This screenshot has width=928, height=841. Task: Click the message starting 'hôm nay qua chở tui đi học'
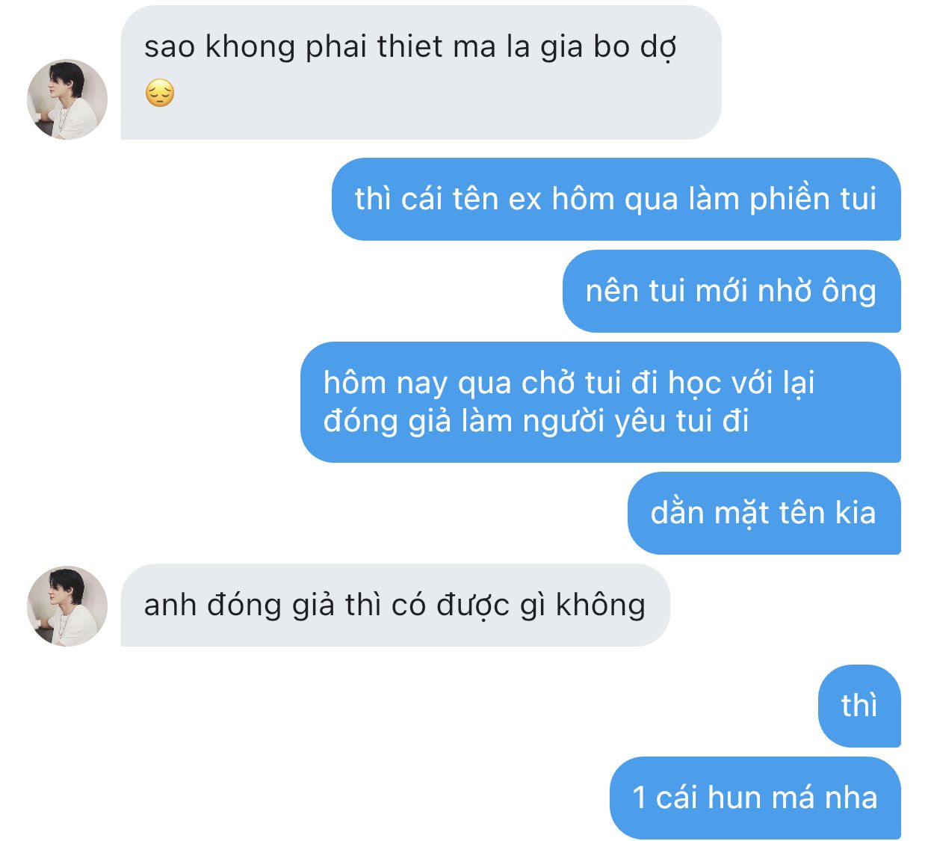pos(600,402)
